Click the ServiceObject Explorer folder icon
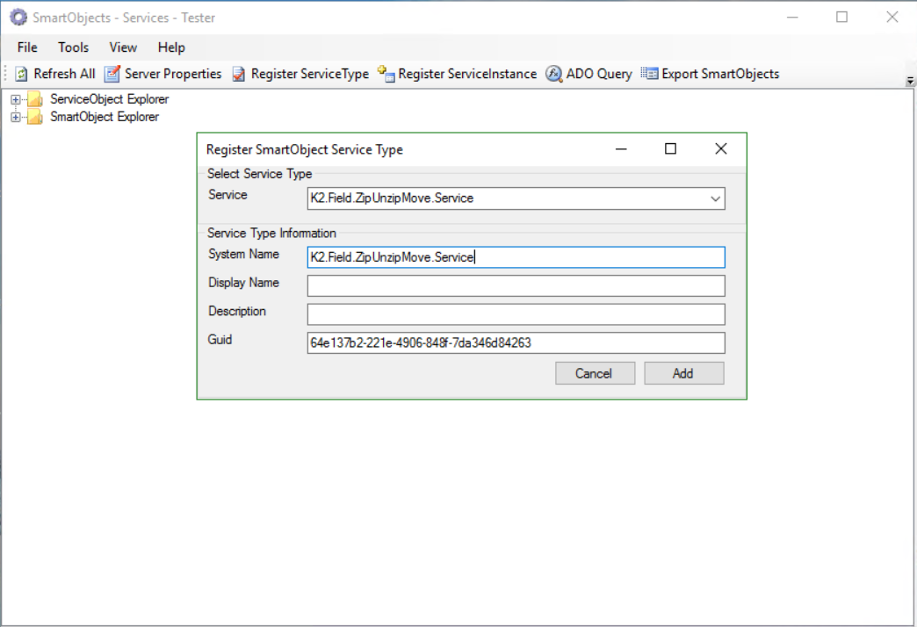 35,99
